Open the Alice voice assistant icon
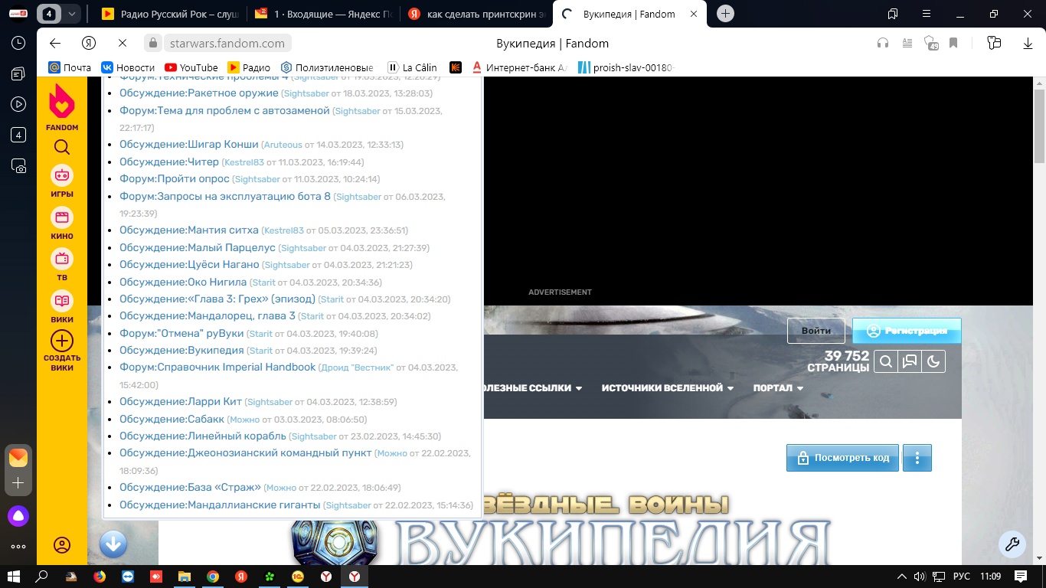Screen dimensions: 1046x588 point(18,516)
